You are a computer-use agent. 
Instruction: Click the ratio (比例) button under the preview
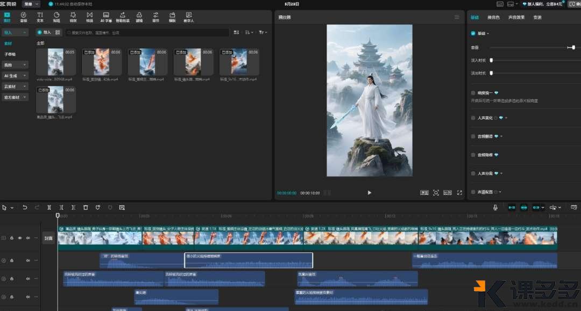click(x=448, y=193)
